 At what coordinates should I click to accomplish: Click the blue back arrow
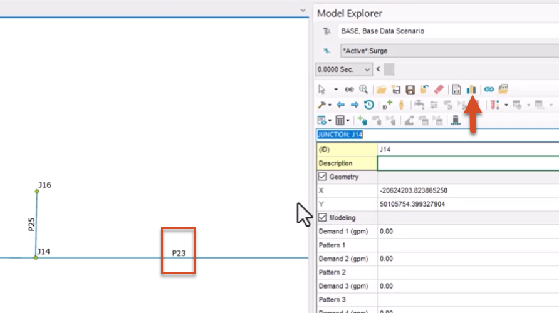(340, 105)
